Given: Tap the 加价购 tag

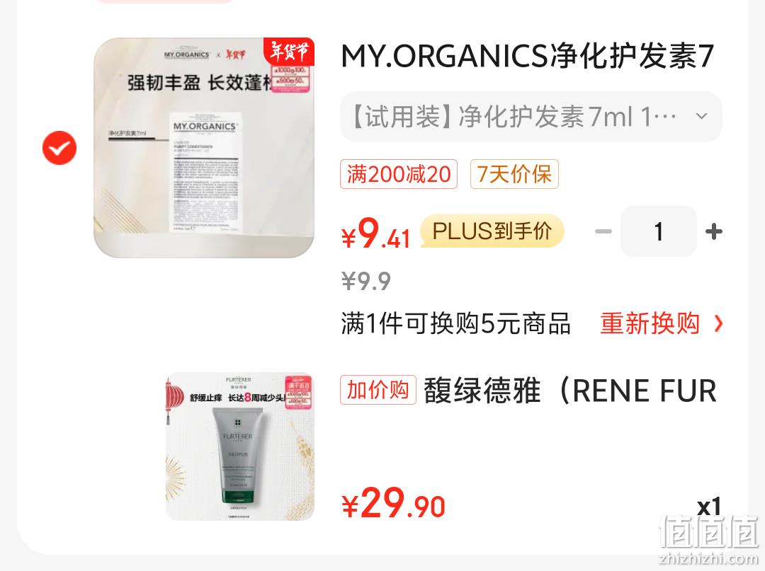Looking at the screenshot, I should pyautogui.click(x=378, y=390).
